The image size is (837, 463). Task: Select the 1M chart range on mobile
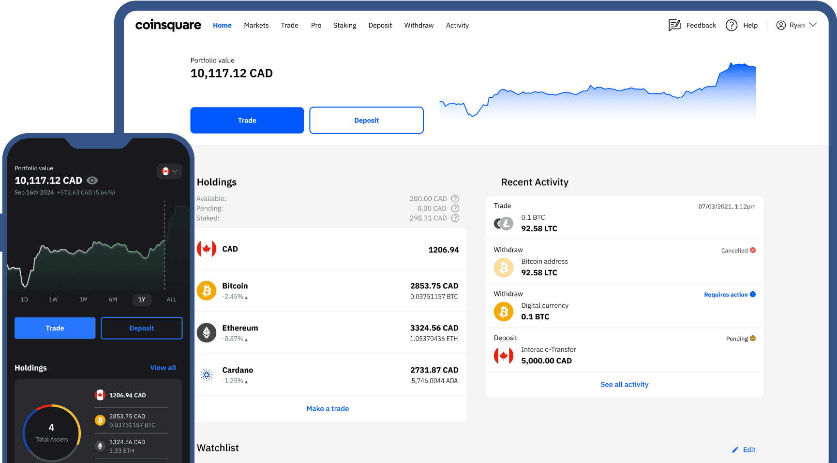83,299
